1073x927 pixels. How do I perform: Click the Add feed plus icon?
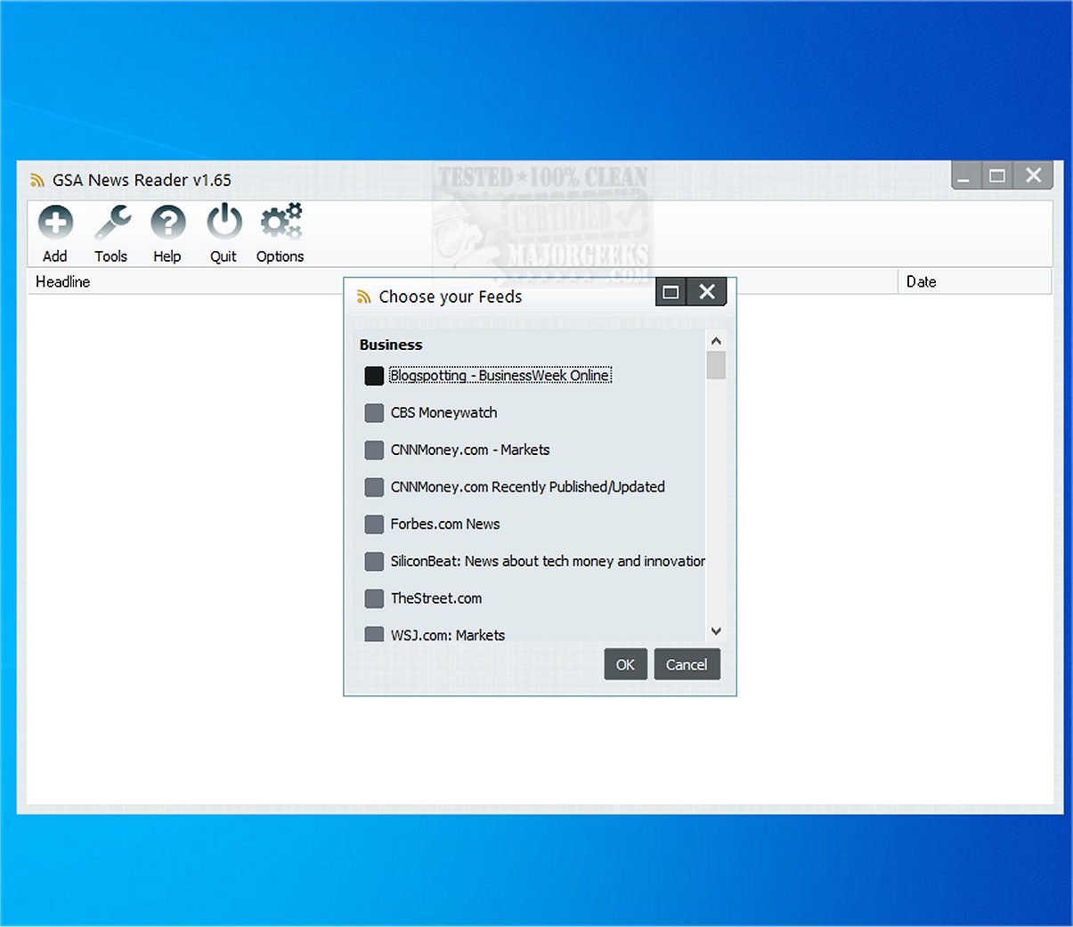click(55, 224)
